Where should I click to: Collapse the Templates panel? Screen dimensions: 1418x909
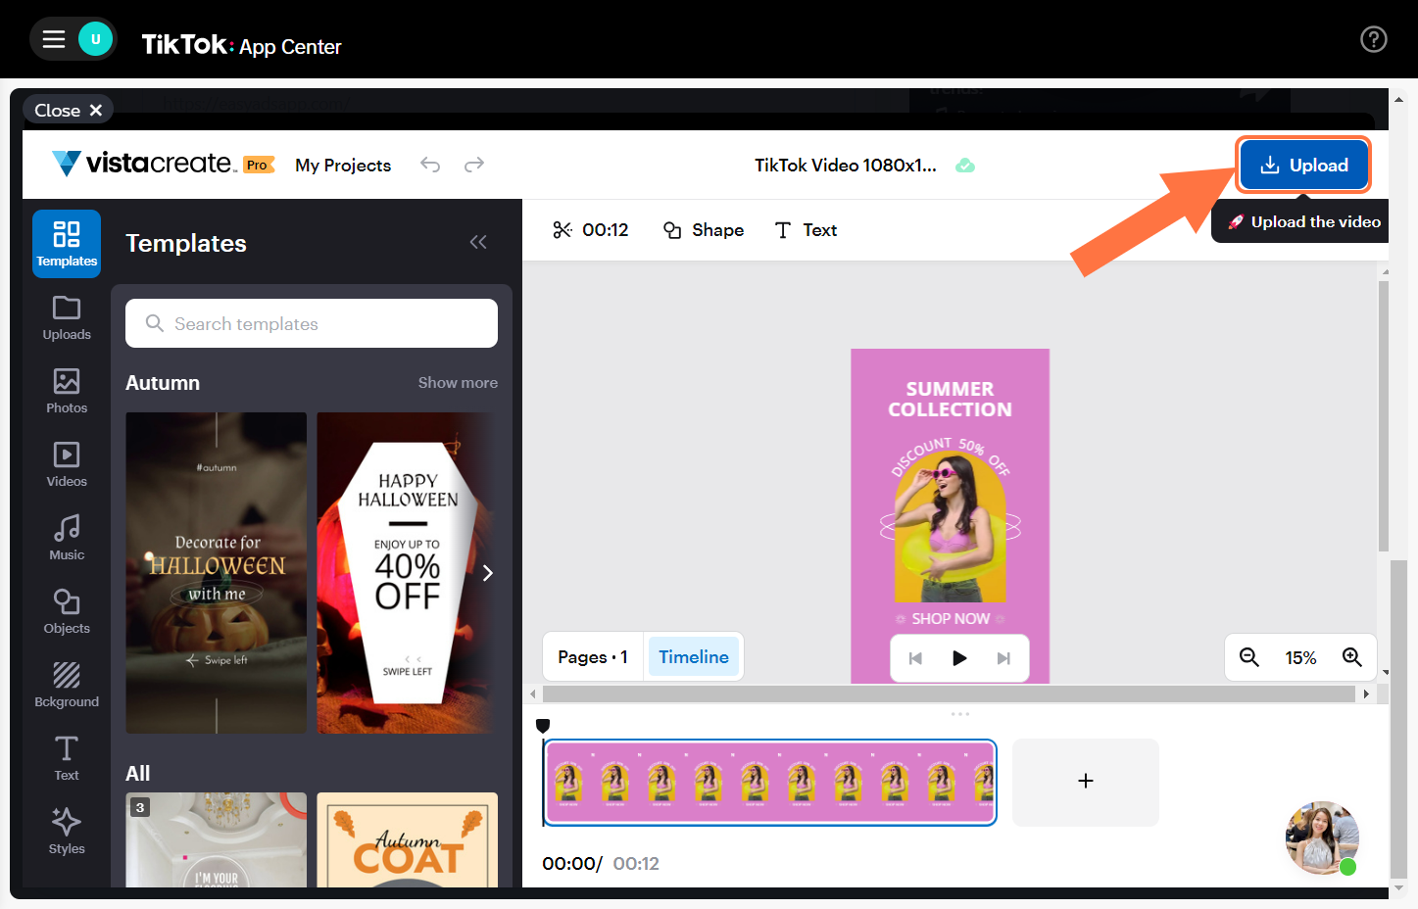pos(478,242)
